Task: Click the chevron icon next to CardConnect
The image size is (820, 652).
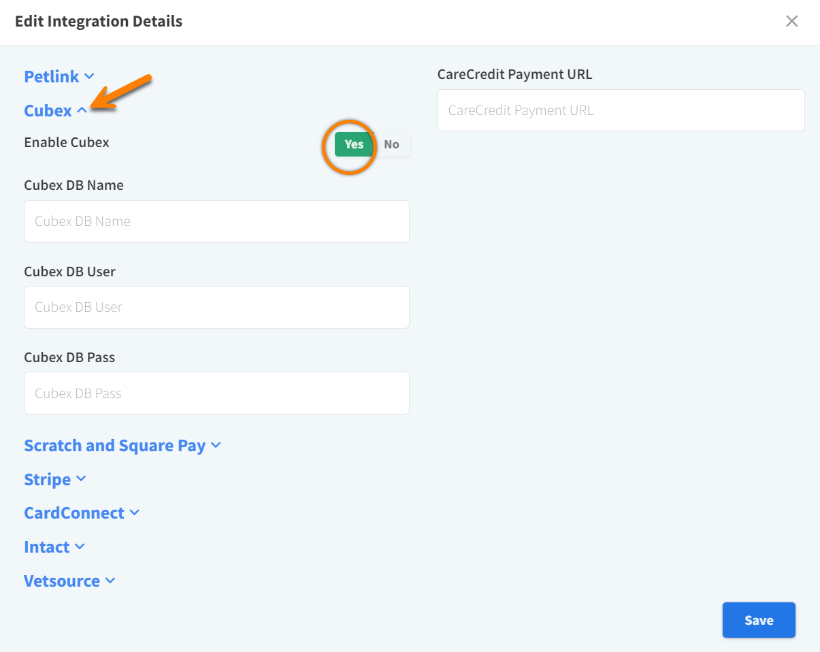Action: [134, 512]
